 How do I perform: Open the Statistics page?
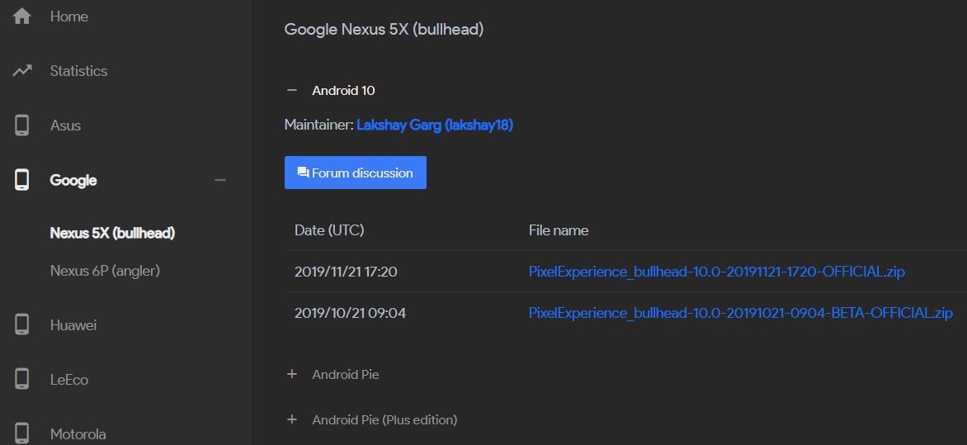pyautogui.click(x=78, y=71)
